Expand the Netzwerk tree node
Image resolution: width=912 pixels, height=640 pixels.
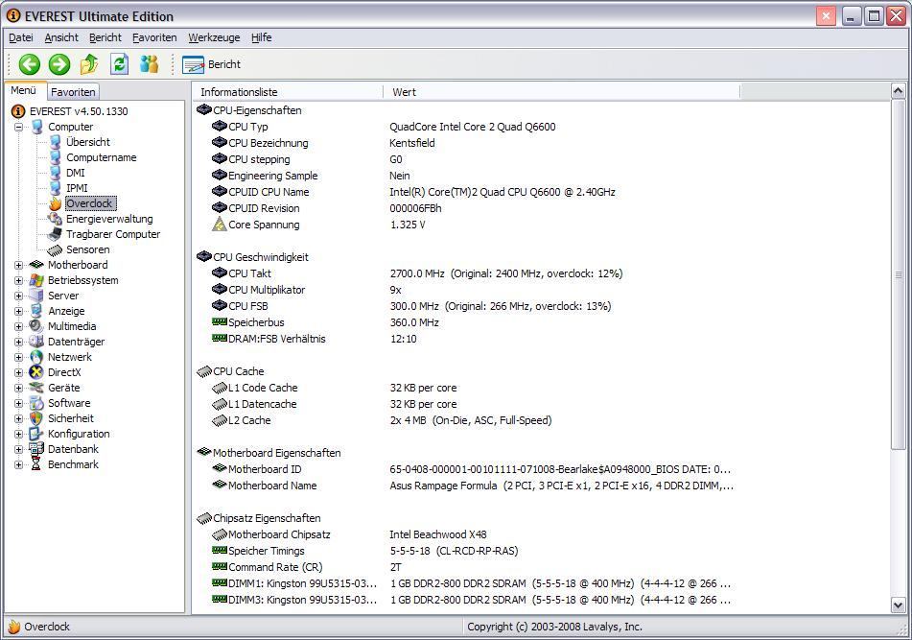coord(18,357)
